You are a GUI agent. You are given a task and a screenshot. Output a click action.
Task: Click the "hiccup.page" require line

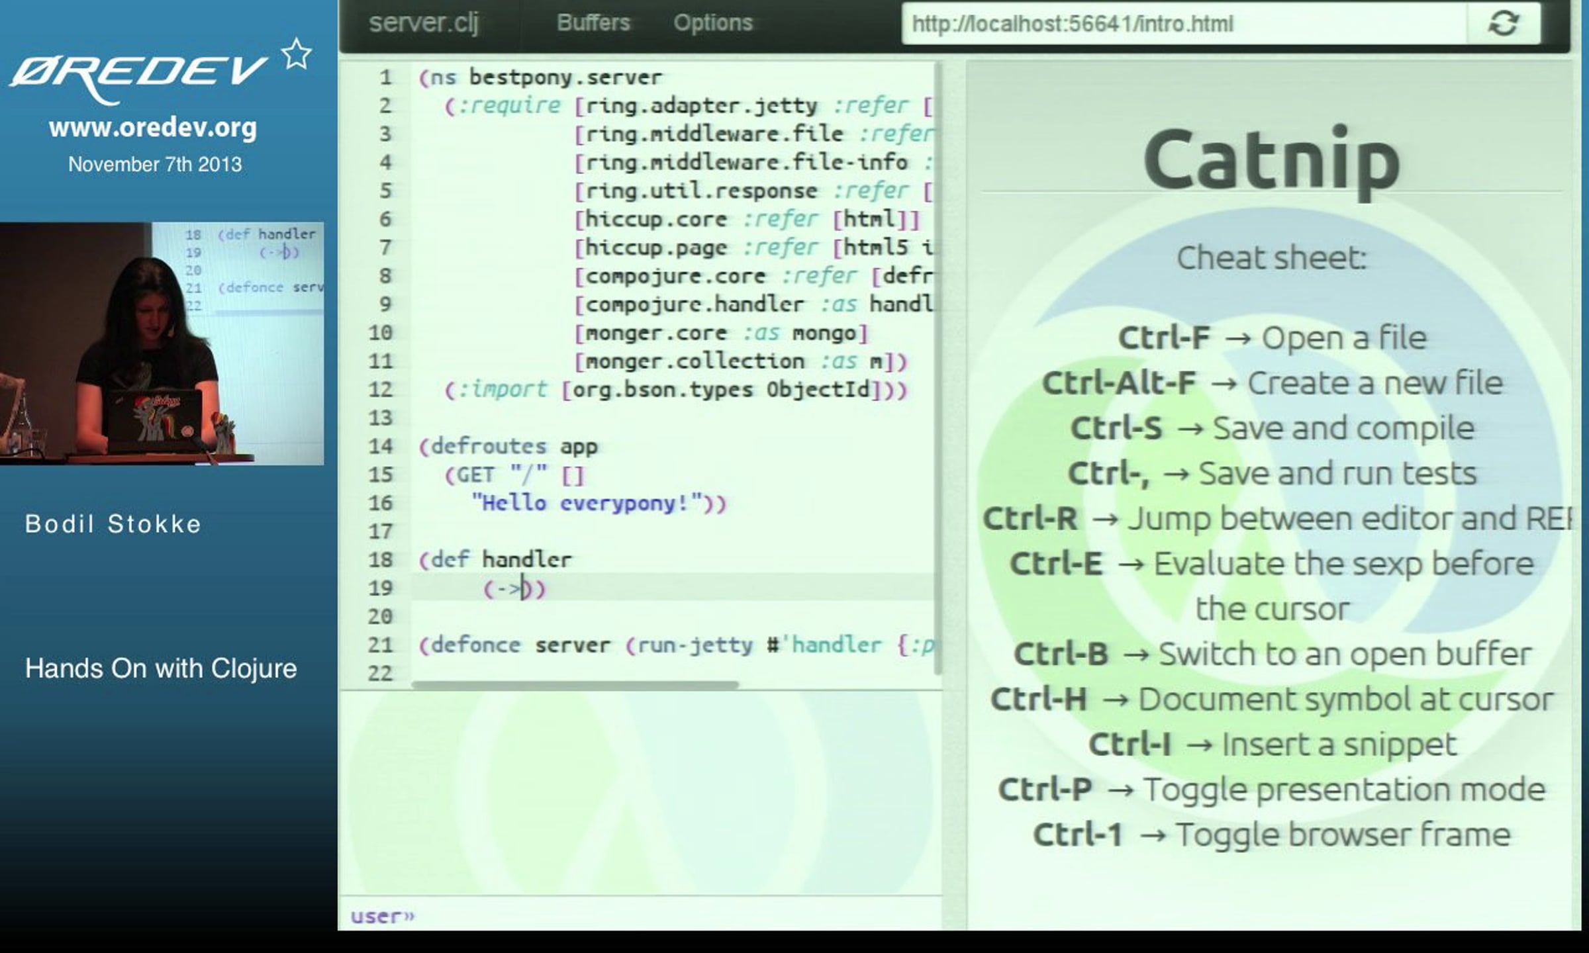pyautogui.click(x=753, y=248)
